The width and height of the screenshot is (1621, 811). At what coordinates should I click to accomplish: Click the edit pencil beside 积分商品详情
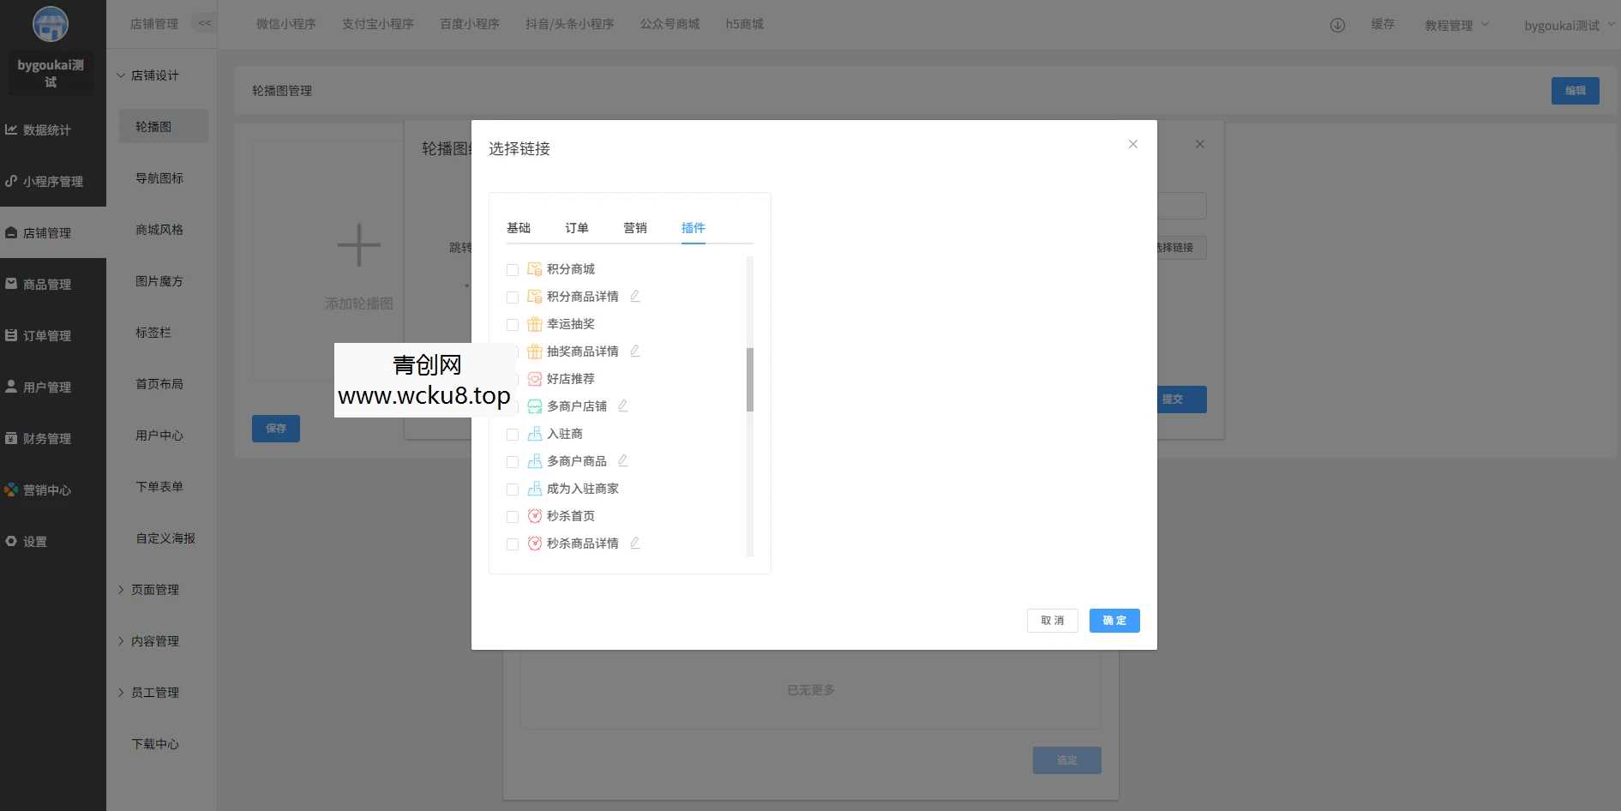pos(635,296)
